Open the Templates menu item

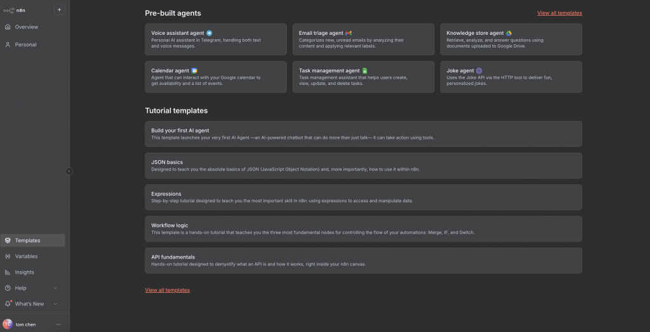[27, 241]
